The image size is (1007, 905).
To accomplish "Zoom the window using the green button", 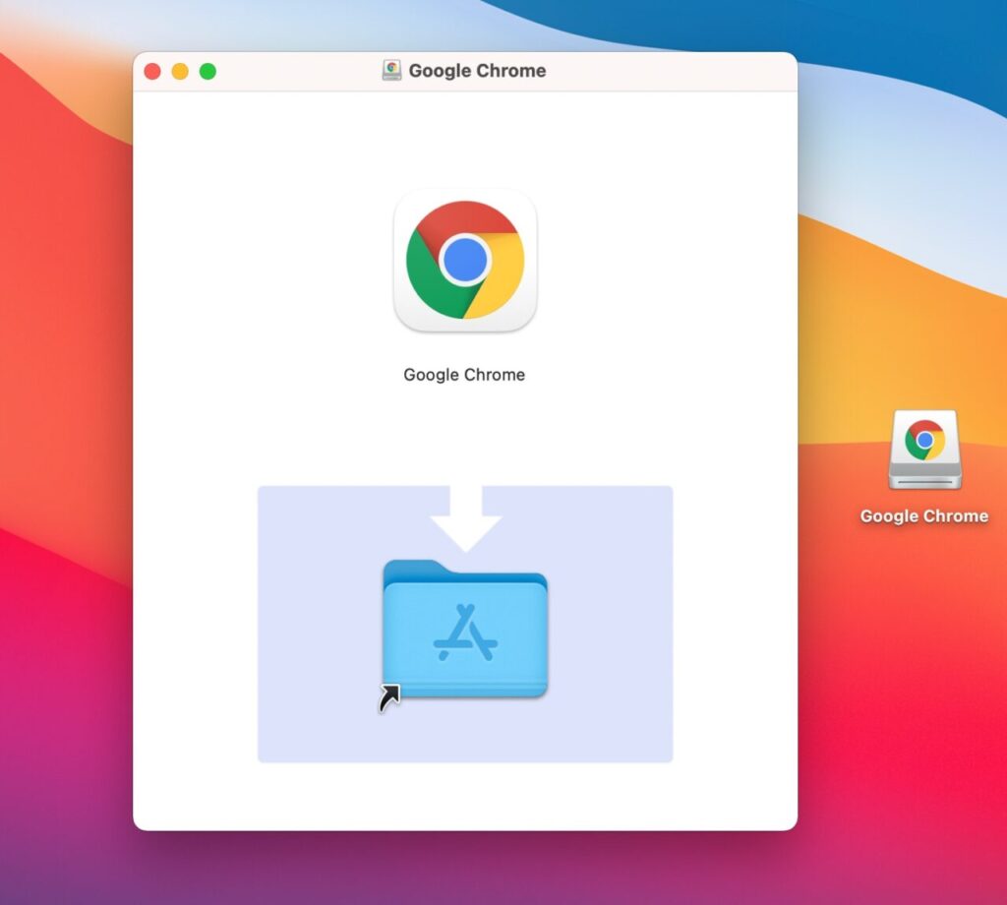I will pyautogui.click(x=207, y=71).
